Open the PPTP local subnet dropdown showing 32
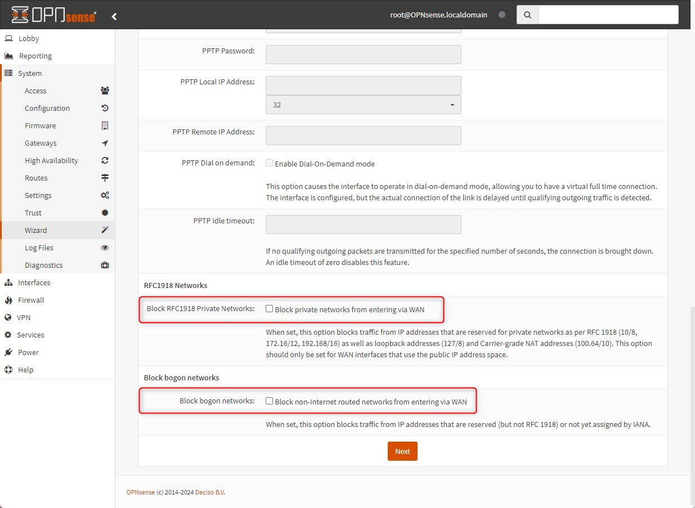The image size is (695, 508). (x=363, y=105)
